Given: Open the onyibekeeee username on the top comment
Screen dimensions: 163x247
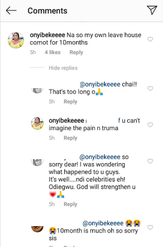Looking at the screenshot, I should point(48,35).
